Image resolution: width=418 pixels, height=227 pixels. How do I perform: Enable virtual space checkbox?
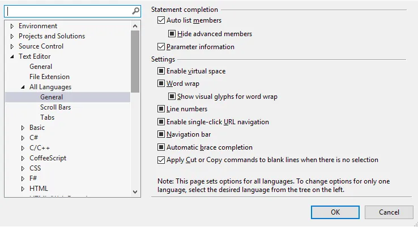coord(161,71)
